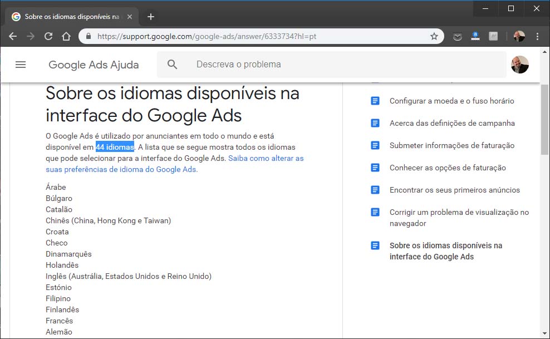Click the highlighted 44 idiomas text
550x339 pixels.
pos(115,147)
